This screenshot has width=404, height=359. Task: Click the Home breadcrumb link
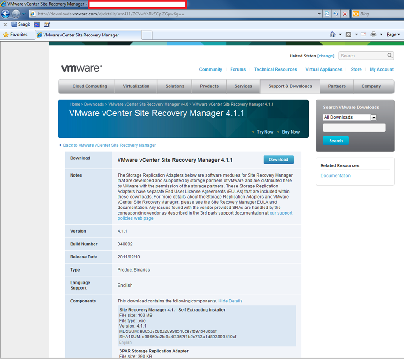pos(75,104)
